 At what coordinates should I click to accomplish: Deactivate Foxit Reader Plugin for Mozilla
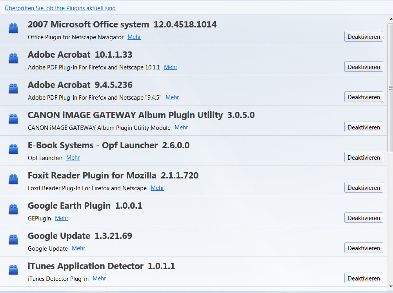pos(364,188)
